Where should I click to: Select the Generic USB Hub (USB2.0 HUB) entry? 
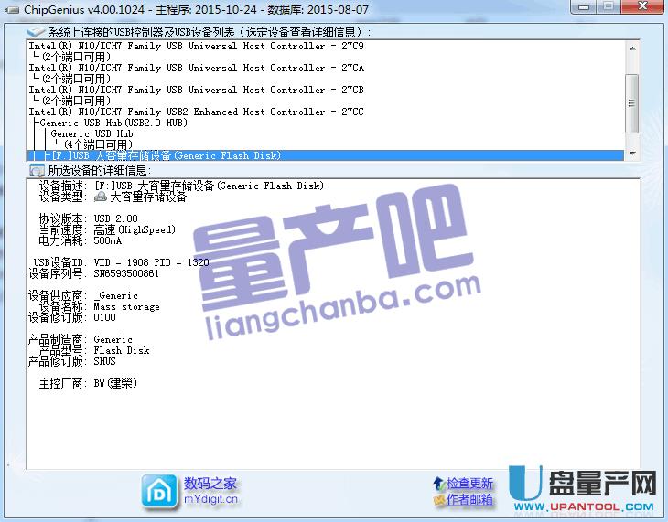click(x=114, y=123)
